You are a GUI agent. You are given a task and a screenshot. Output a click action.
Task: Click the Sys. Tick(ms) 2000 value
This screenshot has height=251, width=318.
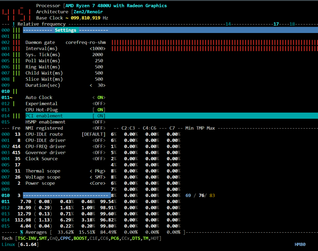(98, 55)
